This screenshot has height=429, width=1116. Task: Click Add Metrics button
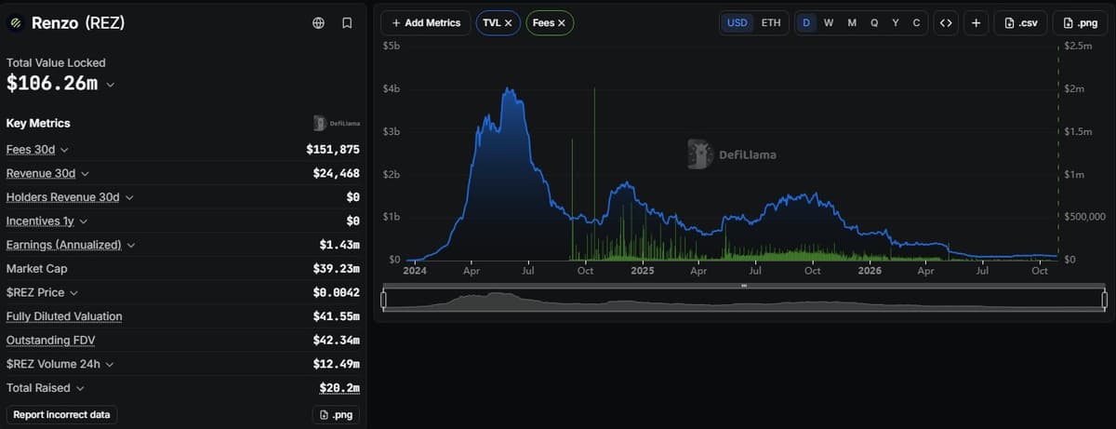coord(426,22)
